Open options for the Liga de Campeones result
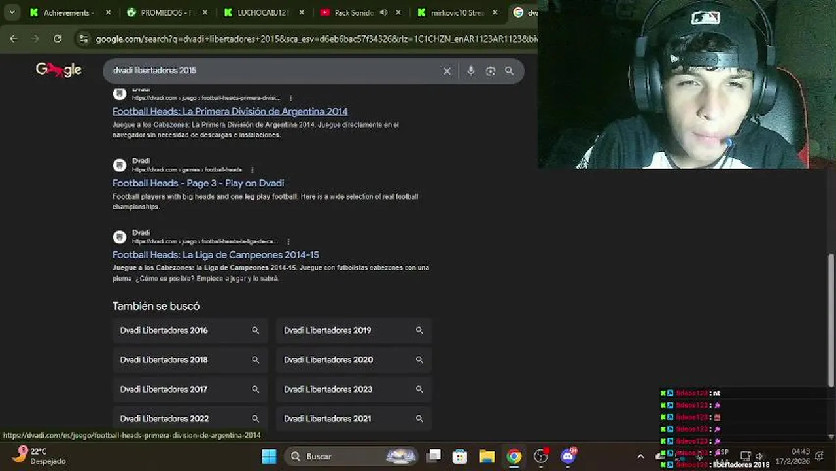The width and height of the screenshot is (836, 471). [288, 241]
